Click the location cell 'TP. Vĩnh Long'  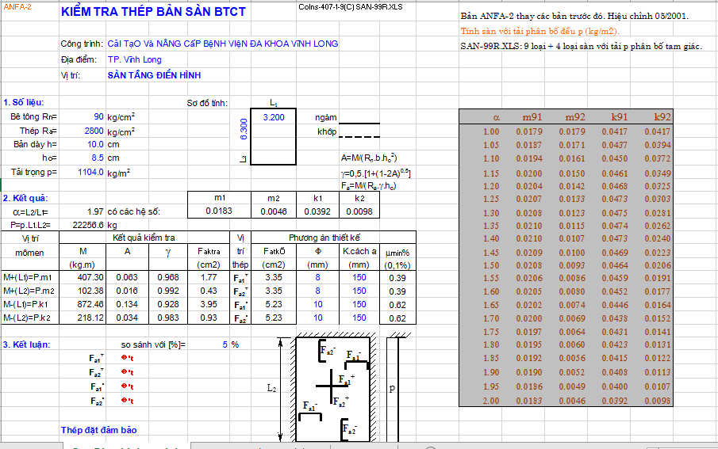point(135,59)
